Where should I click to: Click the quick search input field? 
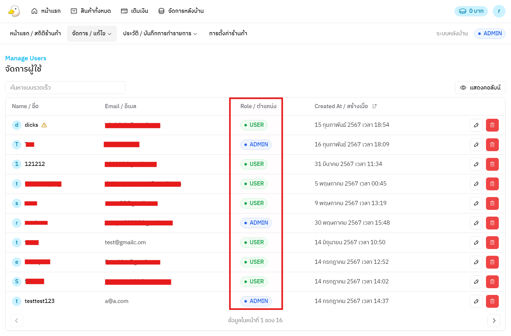point(65,88)
